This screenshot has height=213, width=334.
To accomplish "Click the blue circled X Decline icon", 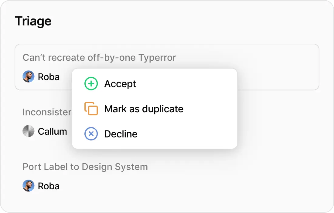I will (90, 134).
